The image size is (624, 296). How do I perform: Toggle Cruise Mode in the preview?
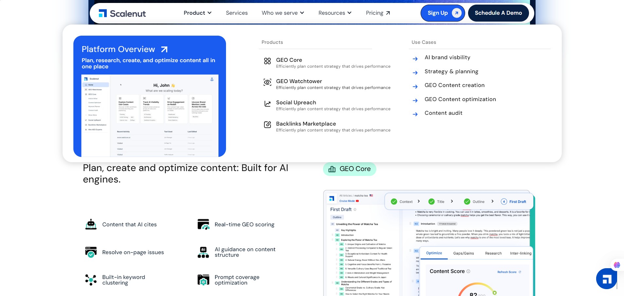pyautogui.click(x=349, y=201)
